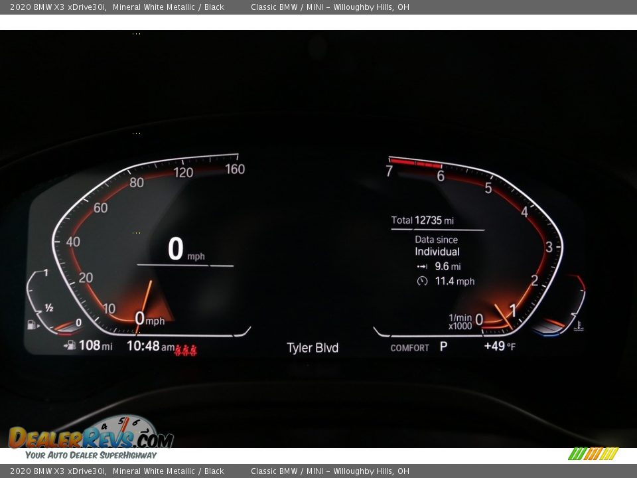Screen dimensions: 637x478
Task: Click the DealerRevs.com logo
Action: coord(90,438)
